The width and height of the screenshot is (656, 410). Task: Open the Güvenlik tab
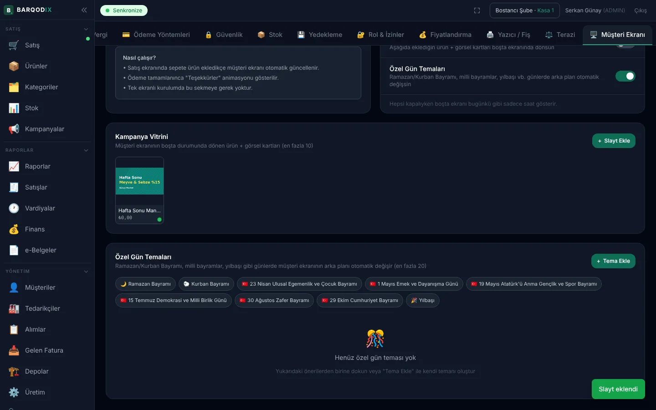tap(224, 35)
